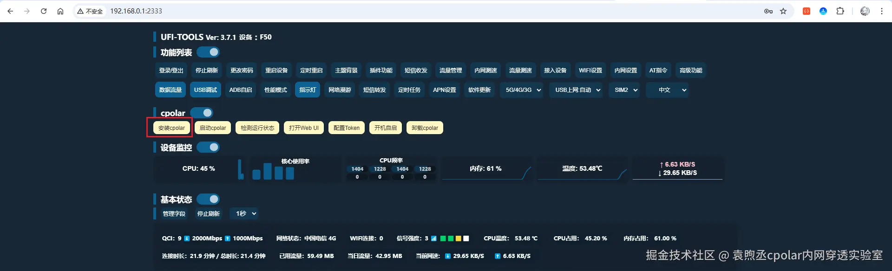The width and height of the screenshot is (892, 271).
Task: Toggle the ADB自启 button
Action: (241, 90)
